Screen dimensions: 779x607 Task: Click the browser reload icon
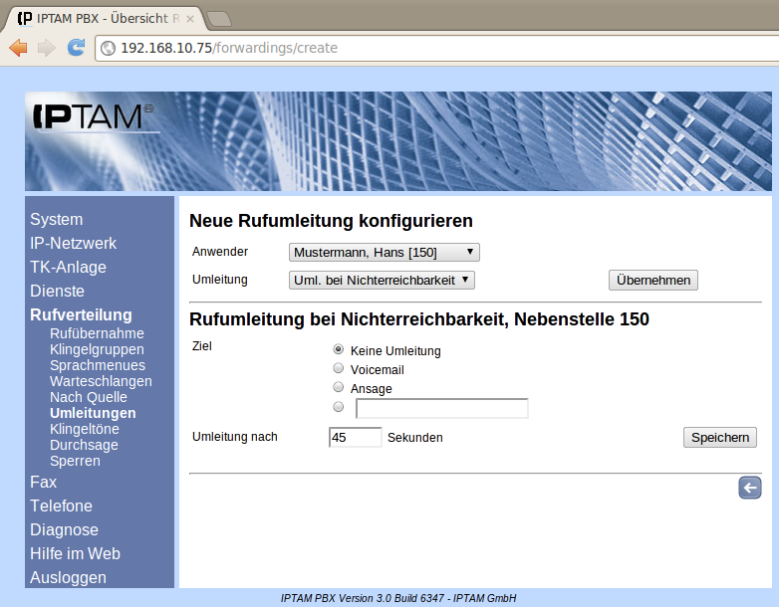(76, 47)
